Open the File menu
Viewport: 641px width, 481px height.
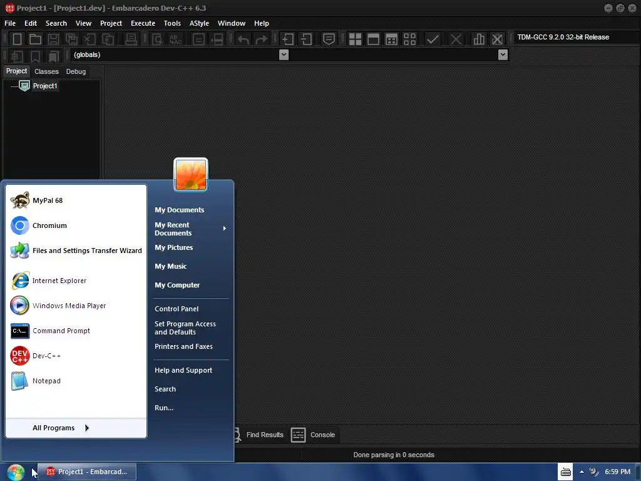pyautogui.click(x=10, y=23)
